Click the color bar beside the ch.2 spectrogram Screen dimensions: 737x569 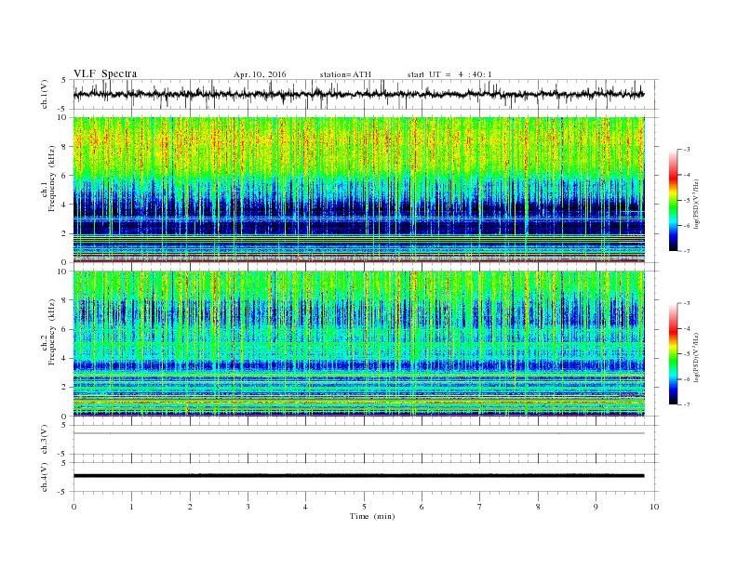[673, 354]
